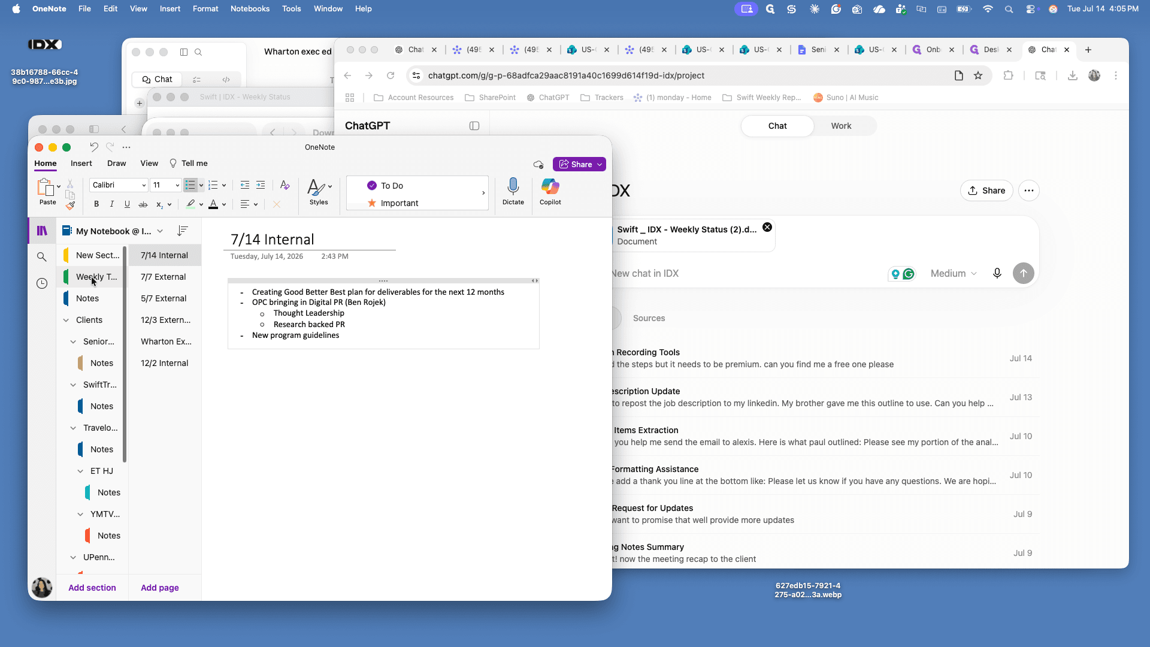The width and height of the screenshot is (1150, 647).
Task: Open the font size 11 dropdown
Action: 177,185
